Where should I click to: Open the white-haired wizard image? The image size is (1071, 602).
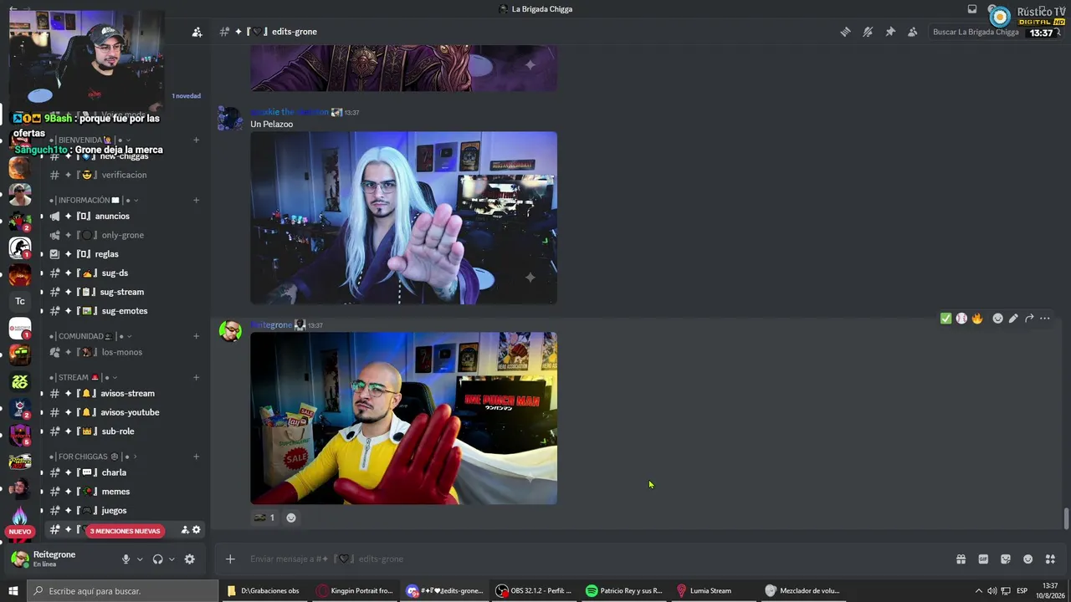click(x=403, y=217)
